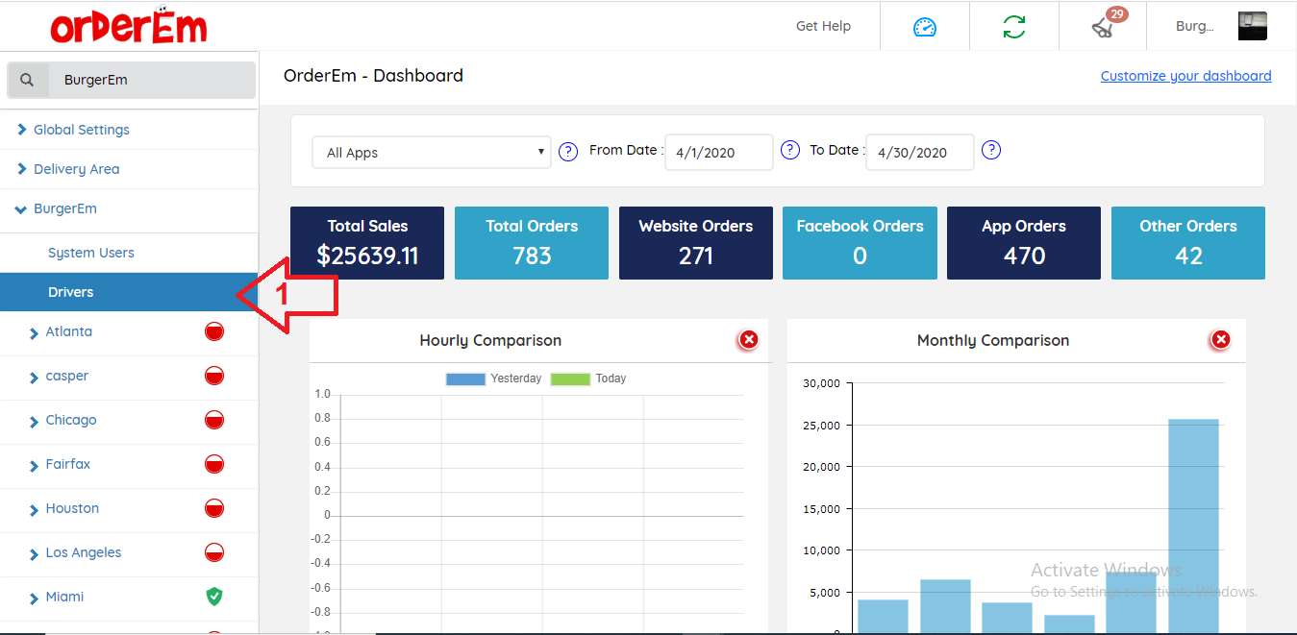
Task: Click Get Help in the header
Action: tap(823, 27)
